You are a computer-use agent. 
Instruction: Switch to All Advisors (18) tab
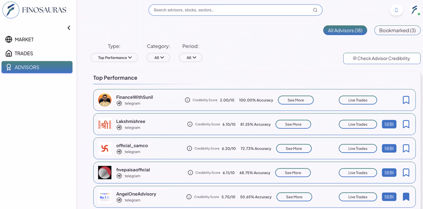pos(345,31)
